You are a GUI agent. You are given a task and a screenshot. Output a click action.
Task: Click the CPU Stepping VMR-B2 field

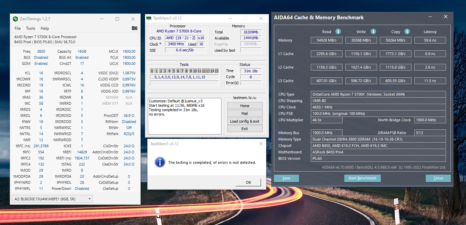378,101
